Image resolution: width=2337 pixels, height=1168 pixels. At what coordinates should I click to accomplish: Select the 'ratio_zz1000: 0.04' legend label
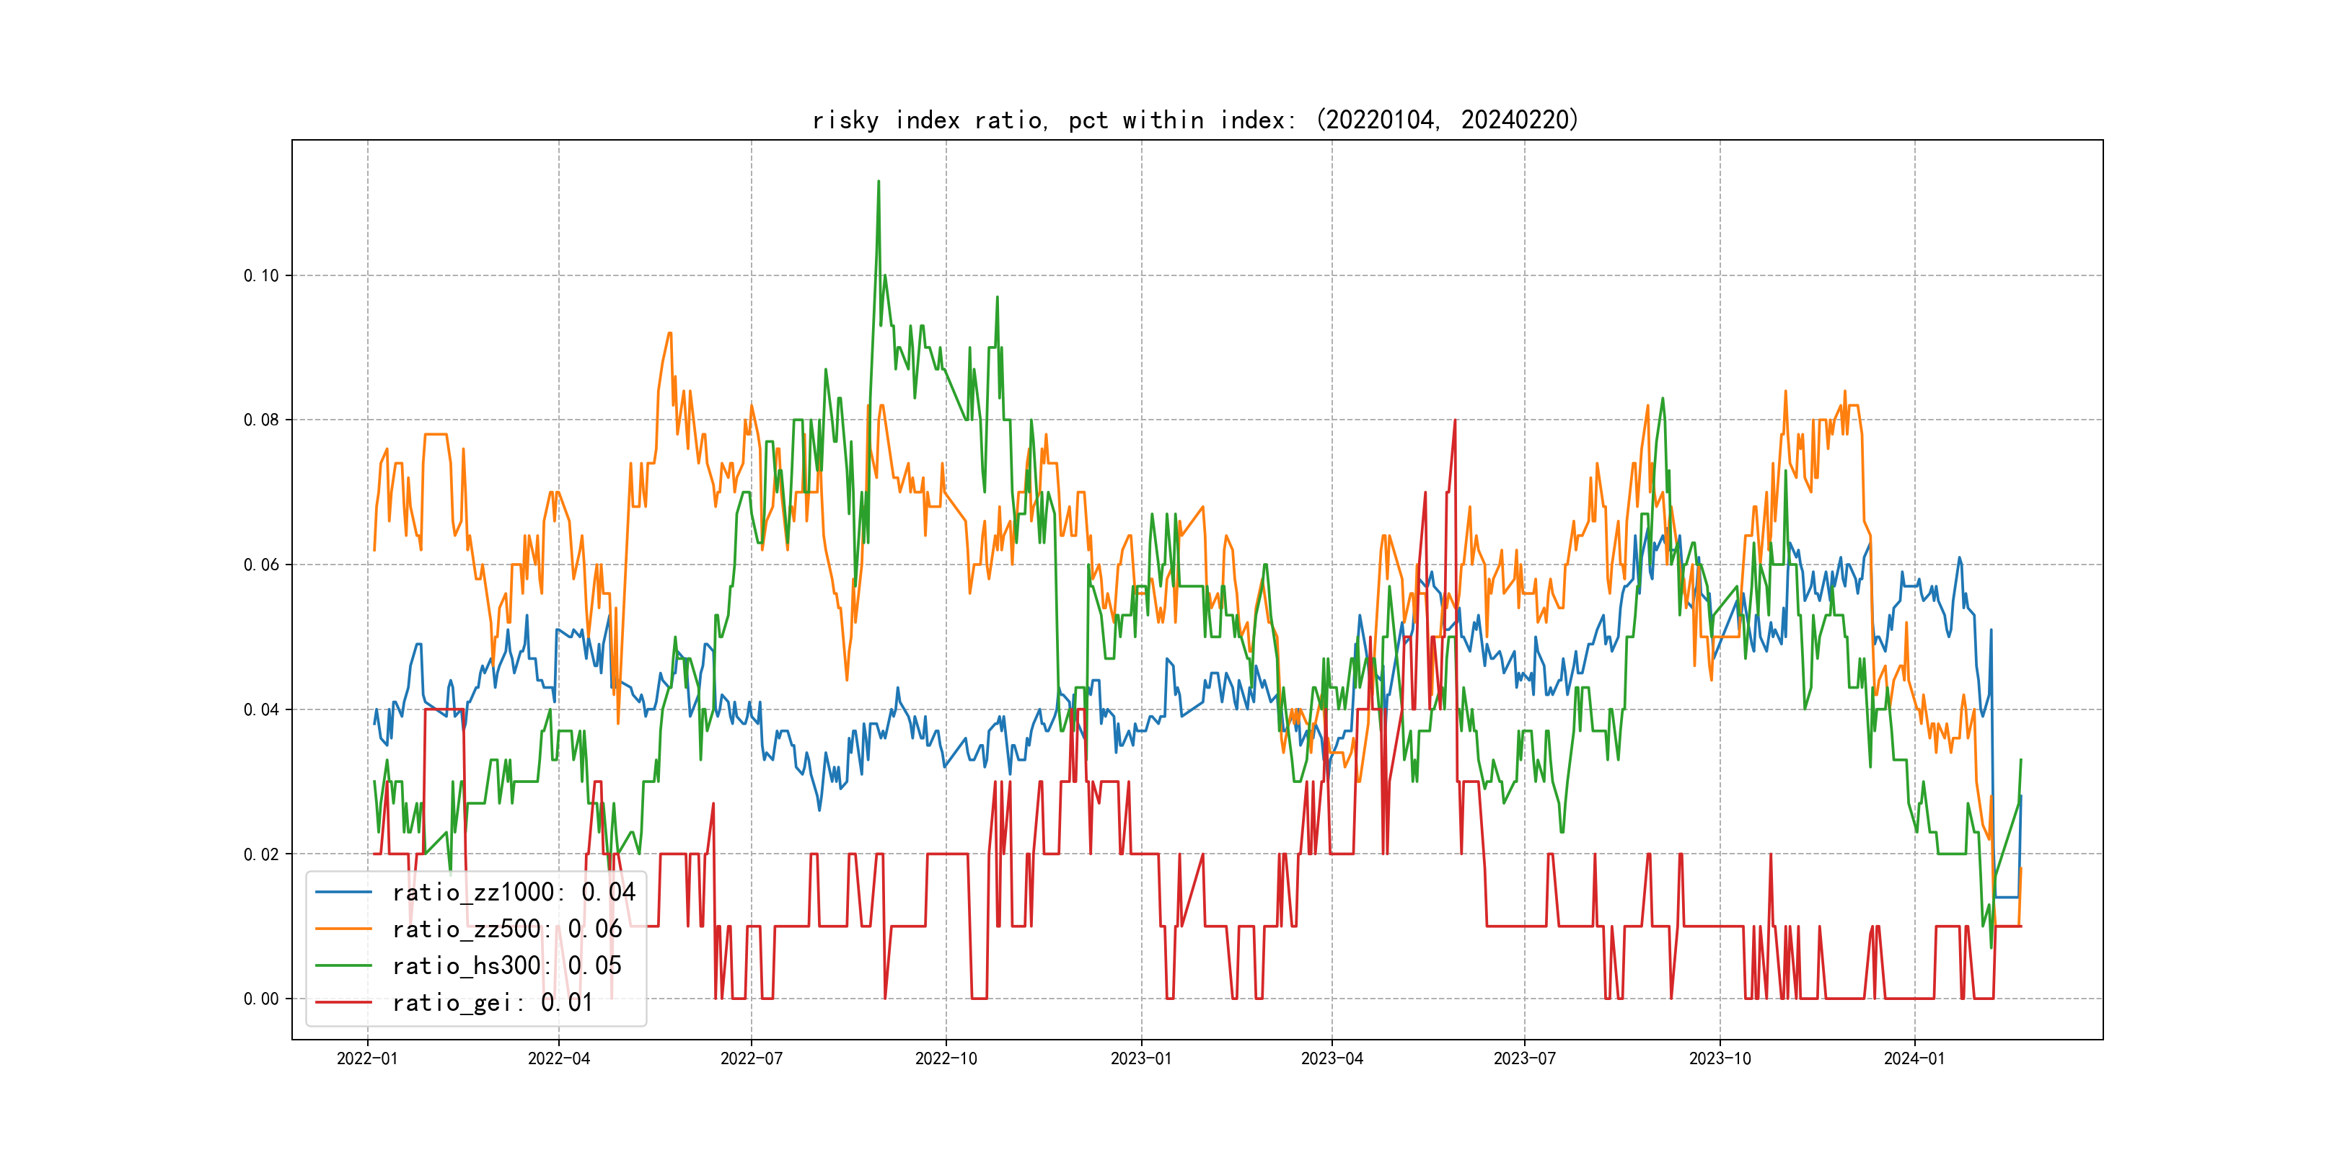(514, 893)
